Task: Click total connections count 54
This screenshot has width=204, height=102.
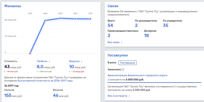Action: [x=110, y=25]
